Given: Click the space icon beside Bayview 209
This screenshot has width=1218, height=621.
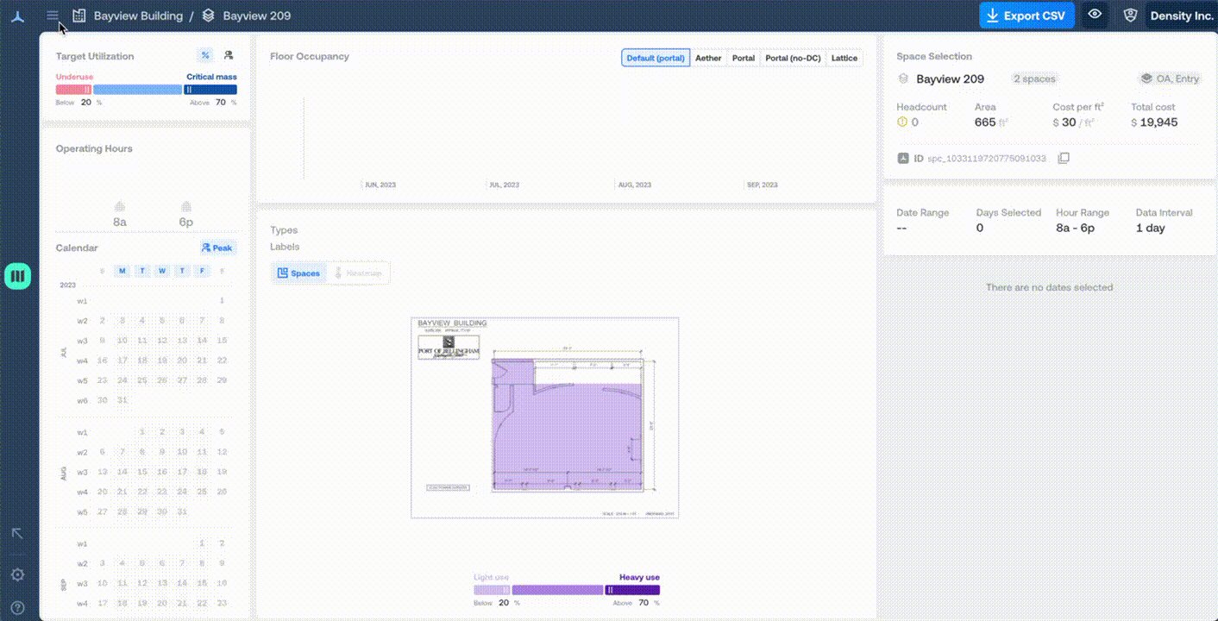Looking at the screenshot, I should (x=903, y=78).
